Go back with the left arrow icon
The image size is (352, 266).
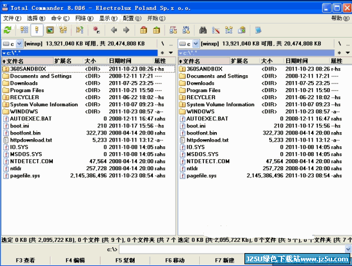point(114,30)
